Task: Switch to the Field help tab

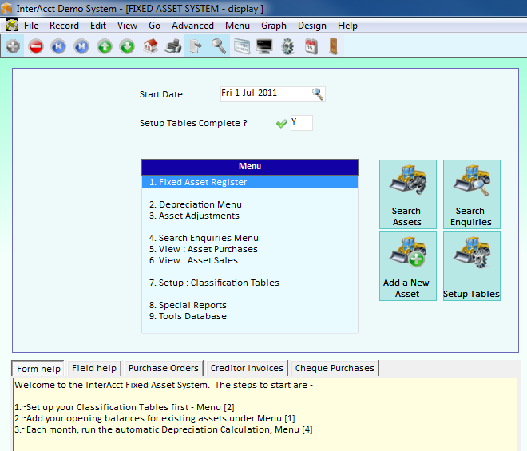Action: 94,368
